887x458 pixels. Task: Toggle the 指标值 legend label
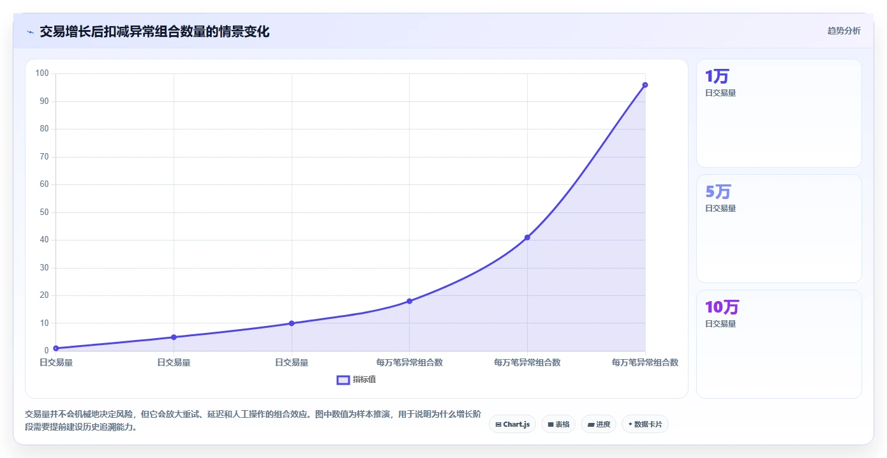[364, 380]
